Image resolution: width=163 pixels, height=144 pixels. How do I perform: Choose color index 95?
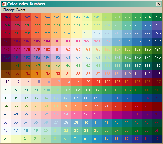157,98
